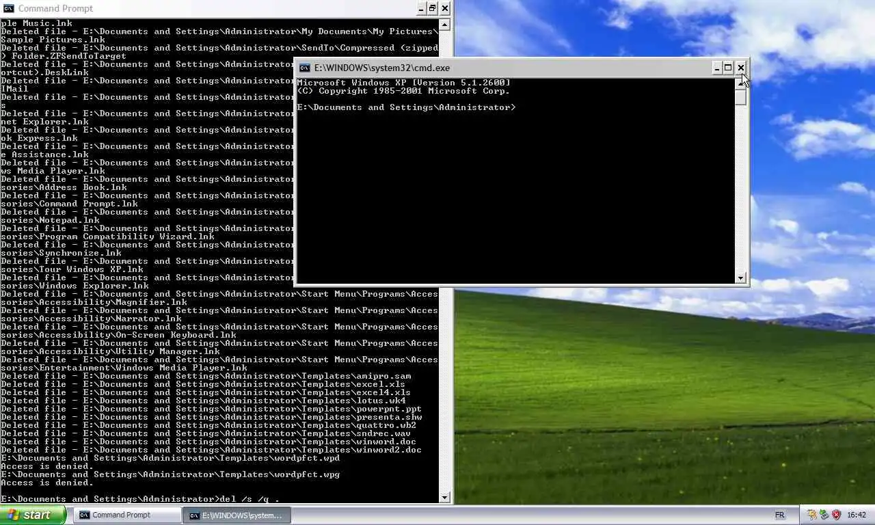This screenshot has width=875, height=525.
Task: Click the last 'Access is denied.' line
Action: tap(46, 483)
